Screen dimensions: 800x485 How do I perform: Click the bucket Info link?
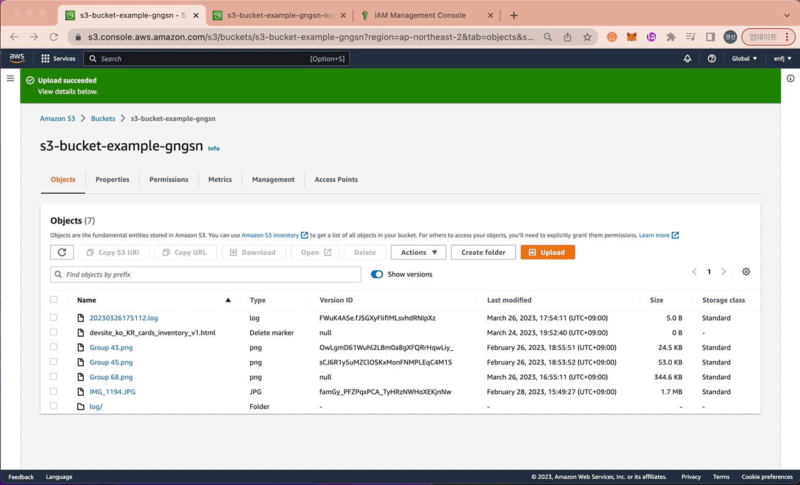click(214, 148)
